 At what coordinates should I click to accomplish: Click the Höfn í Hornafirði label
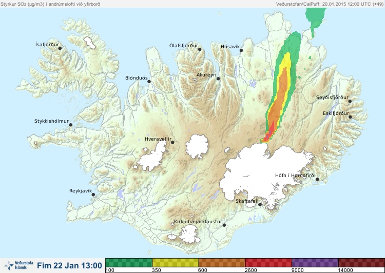295,175
